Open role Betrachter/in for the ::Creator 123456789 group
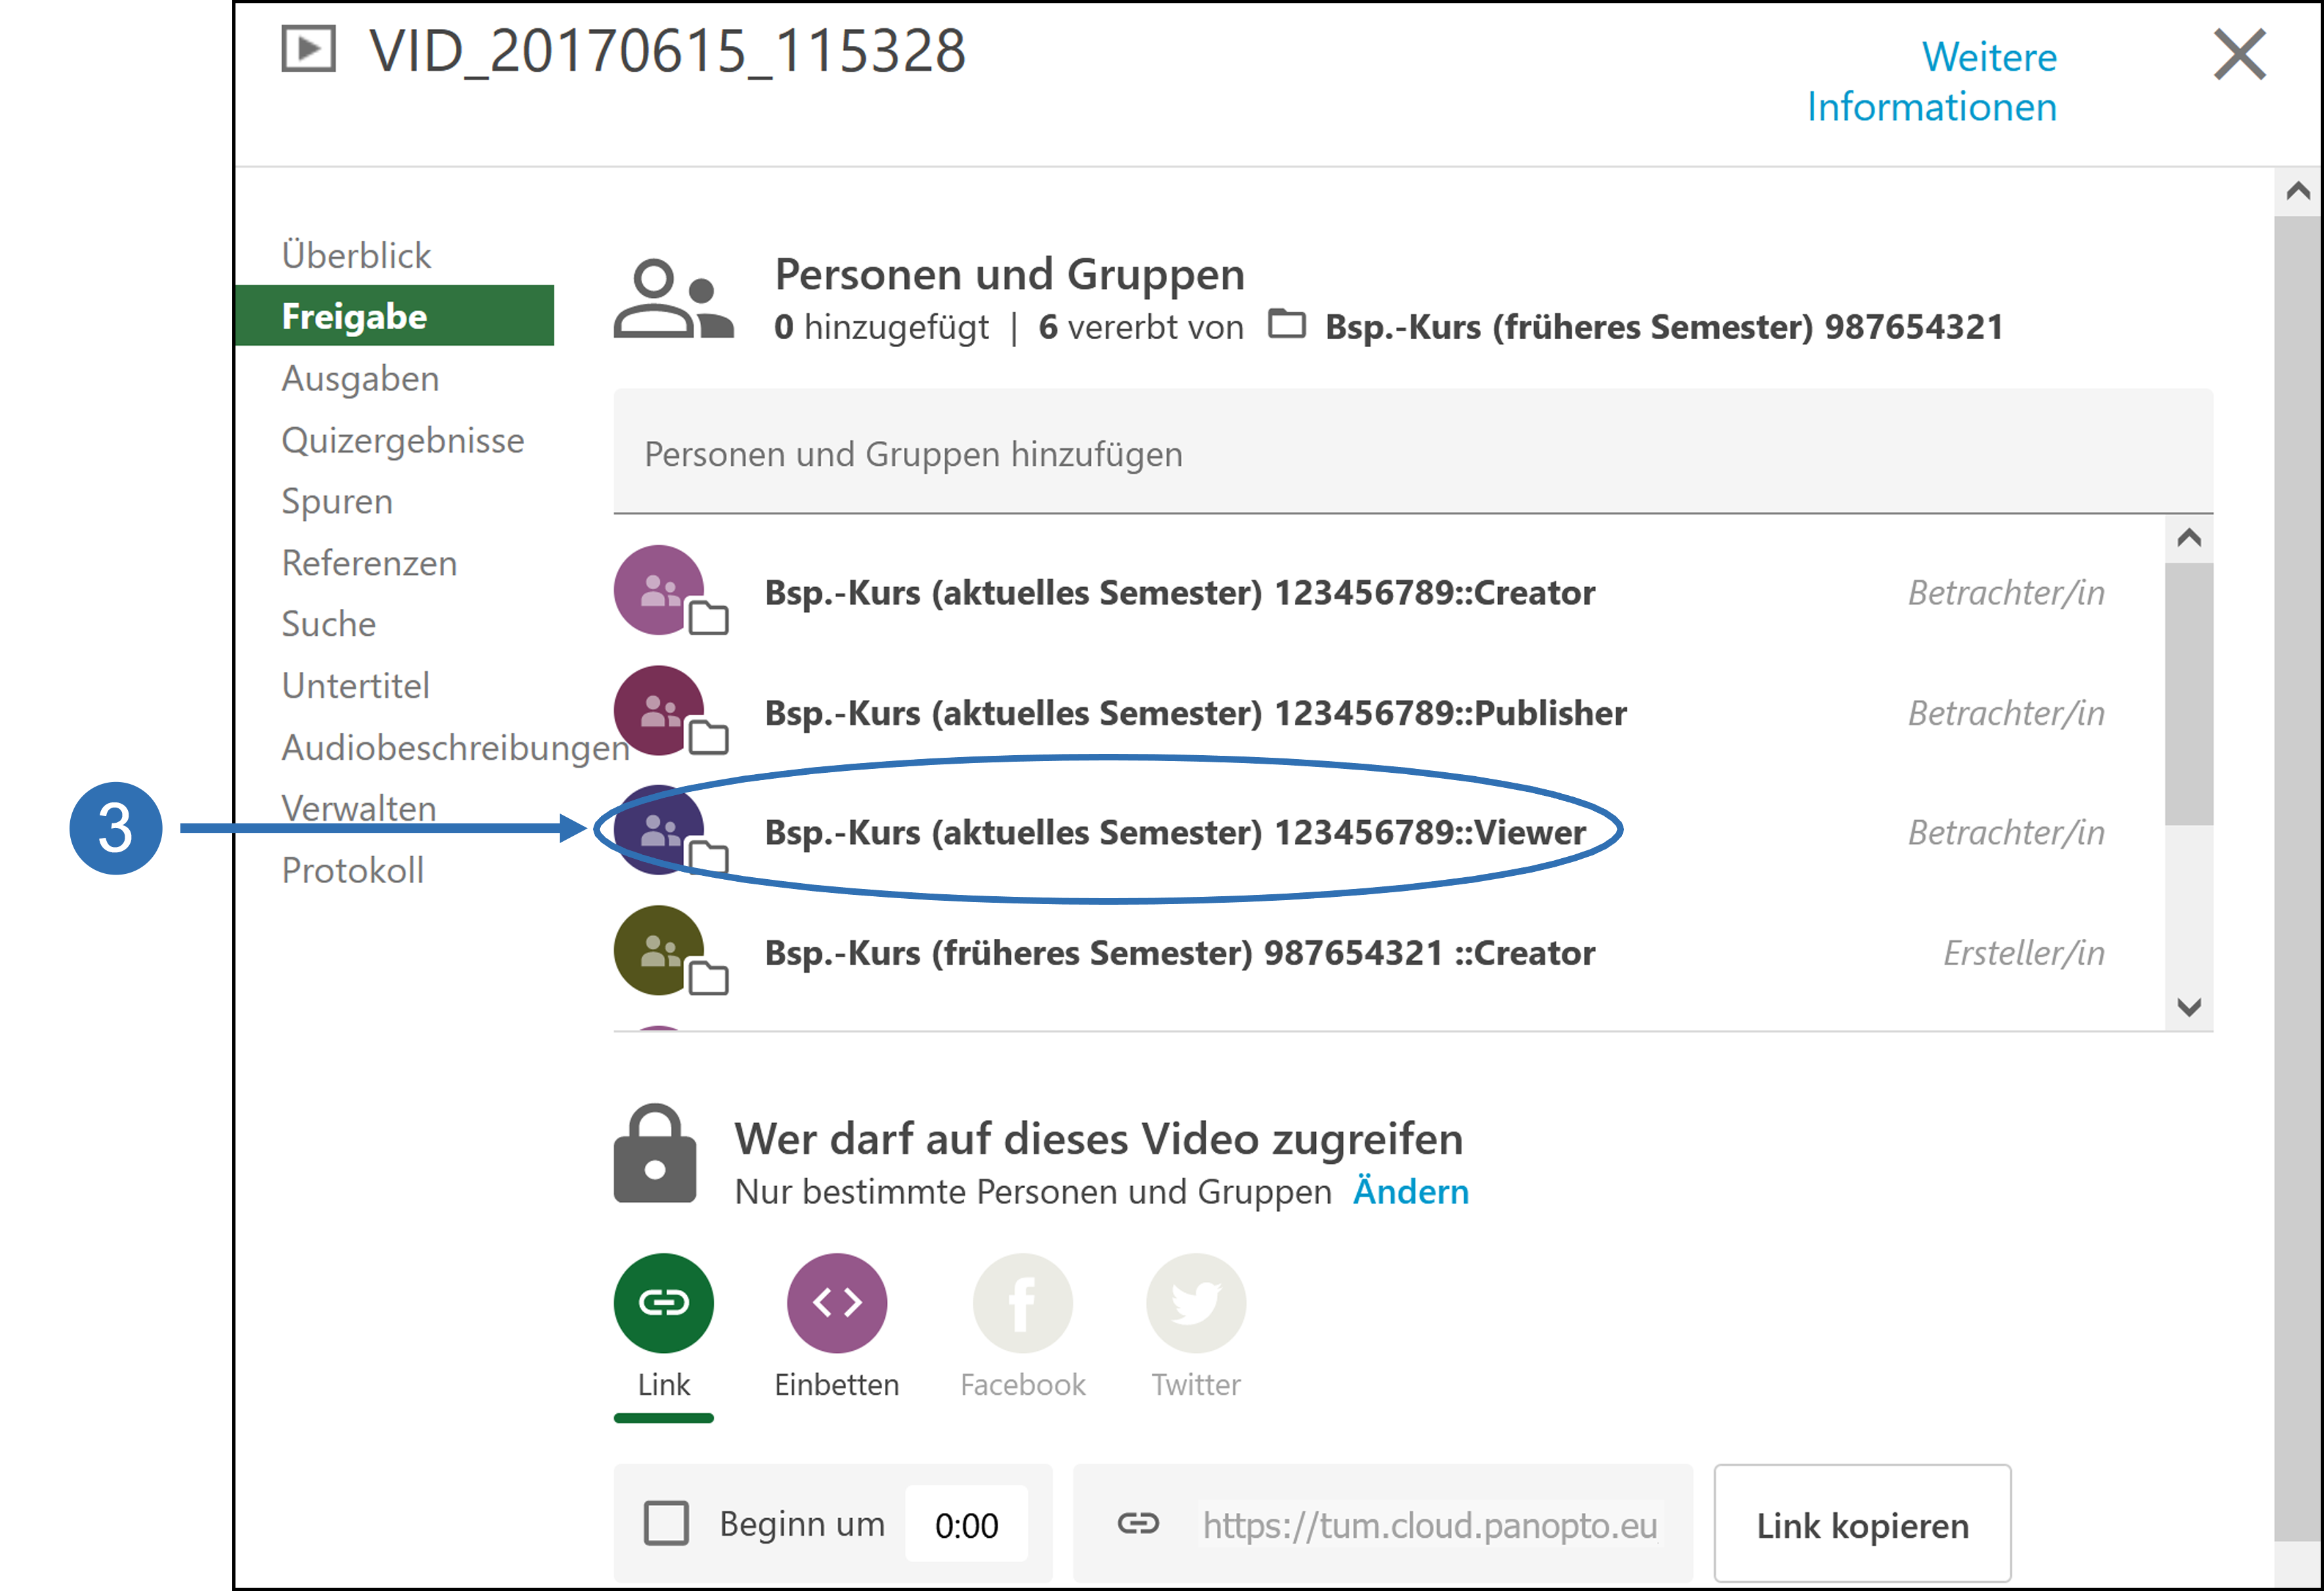This screenshot has height=1591, width=2324. (x=2005, y=593)
